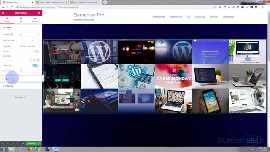
Task: Switch to the Content tab
Action: [x=7, y=19]
